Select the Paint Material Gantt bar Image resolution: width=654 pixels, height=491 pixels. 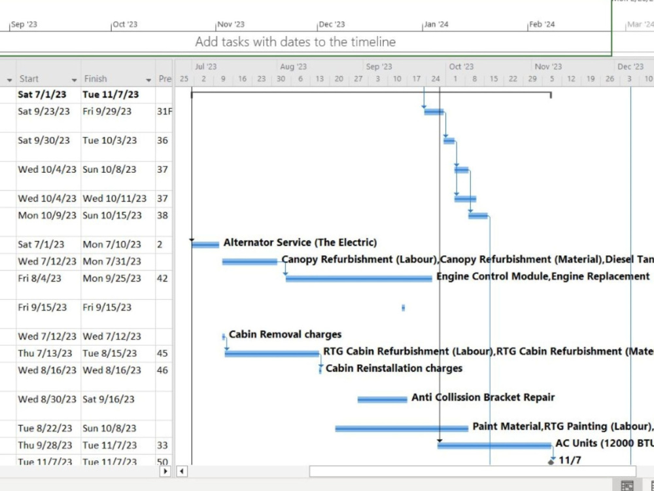402,429
